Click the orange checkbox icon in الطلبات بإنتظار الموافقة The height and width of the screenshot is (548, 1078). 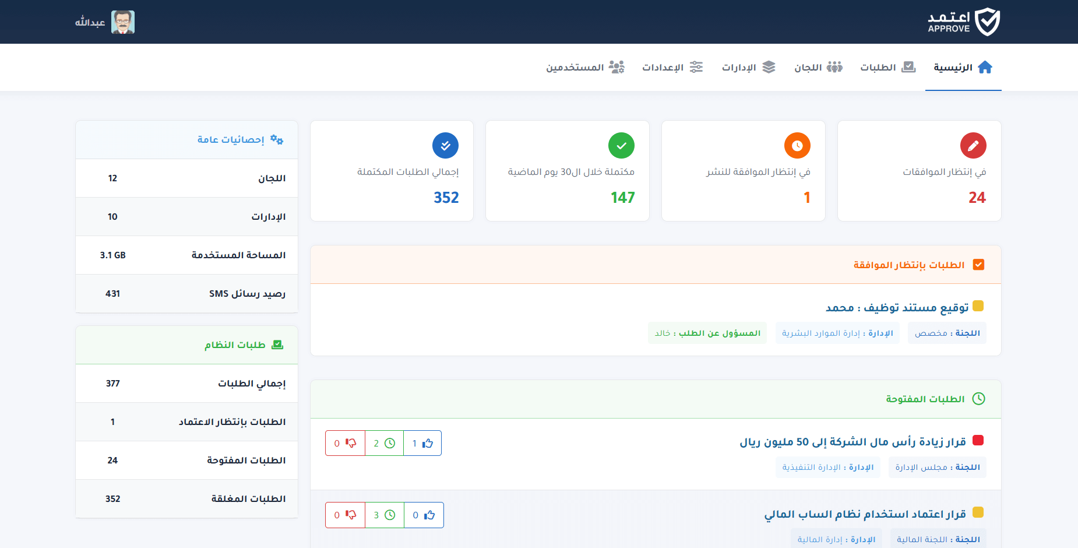[x=978, y=264]
